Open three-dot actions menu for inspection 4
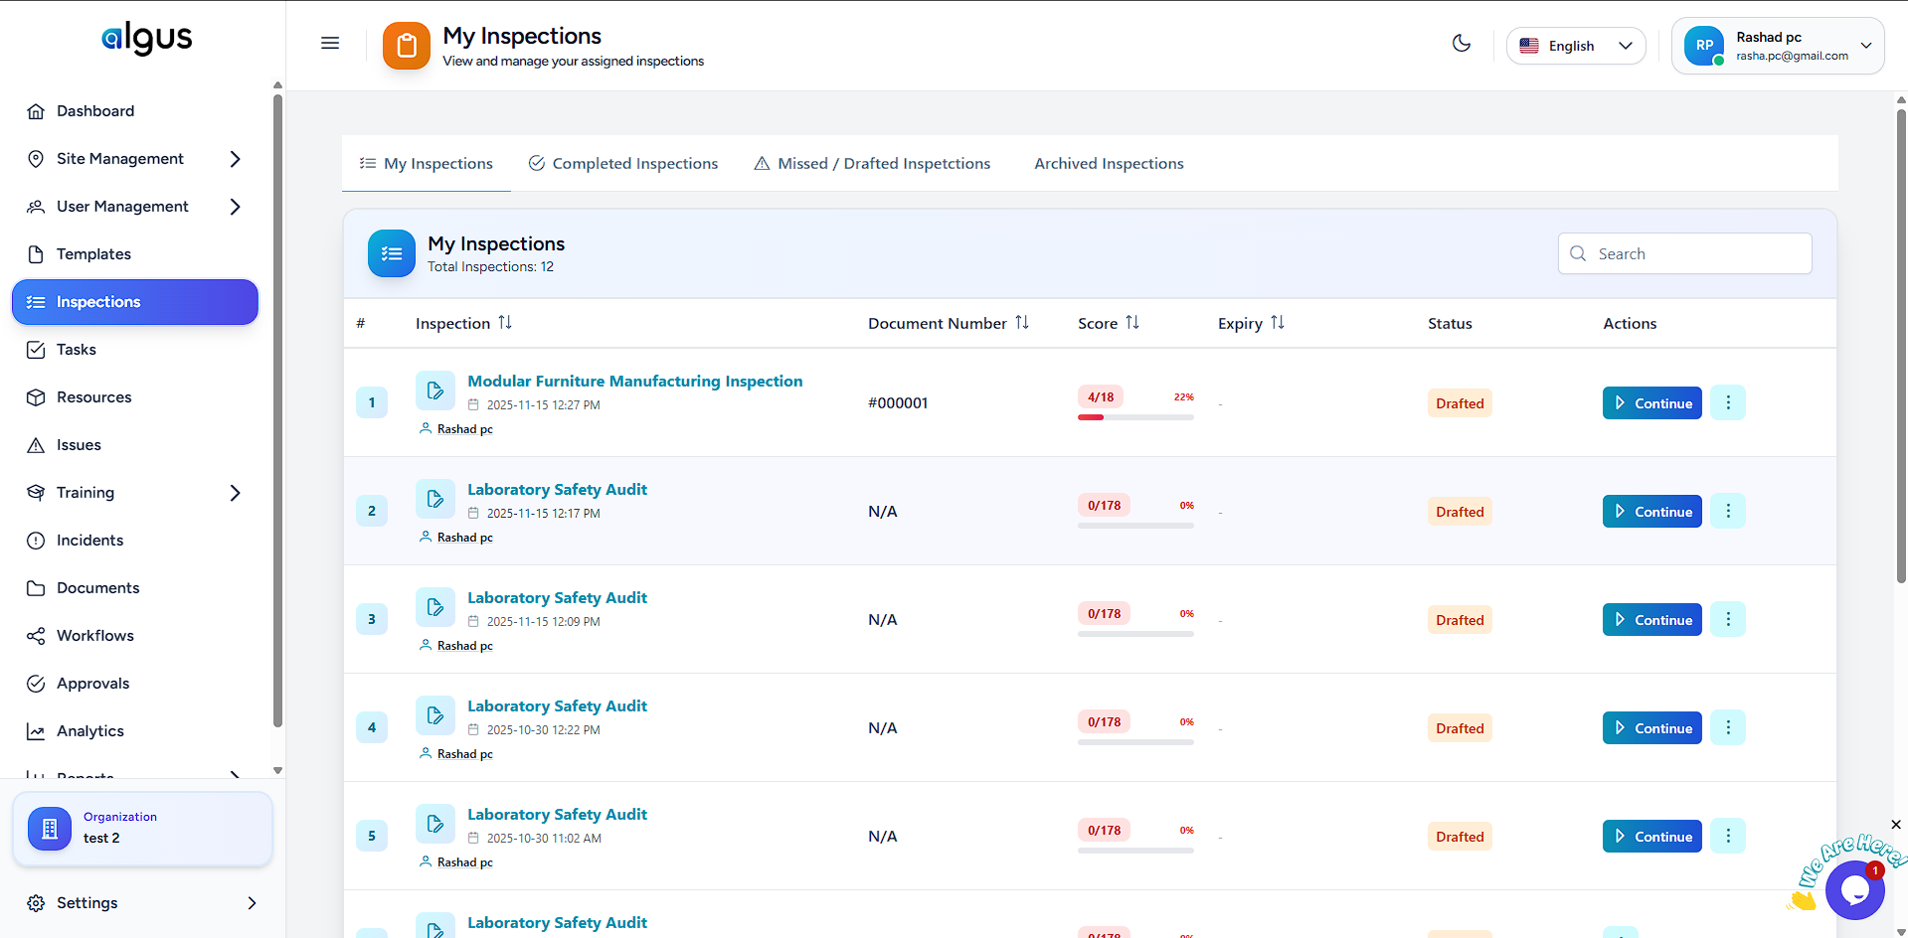 click(x=1727, y=727)
